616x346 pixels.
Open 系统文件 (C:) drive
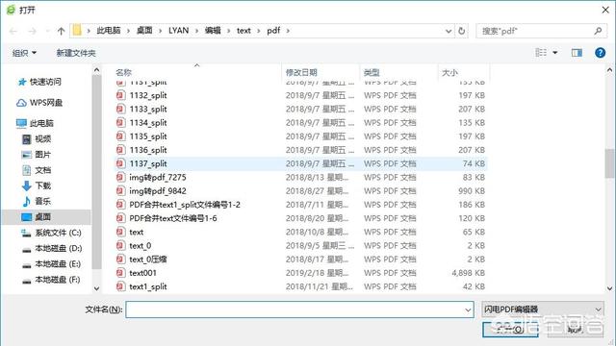51,233
